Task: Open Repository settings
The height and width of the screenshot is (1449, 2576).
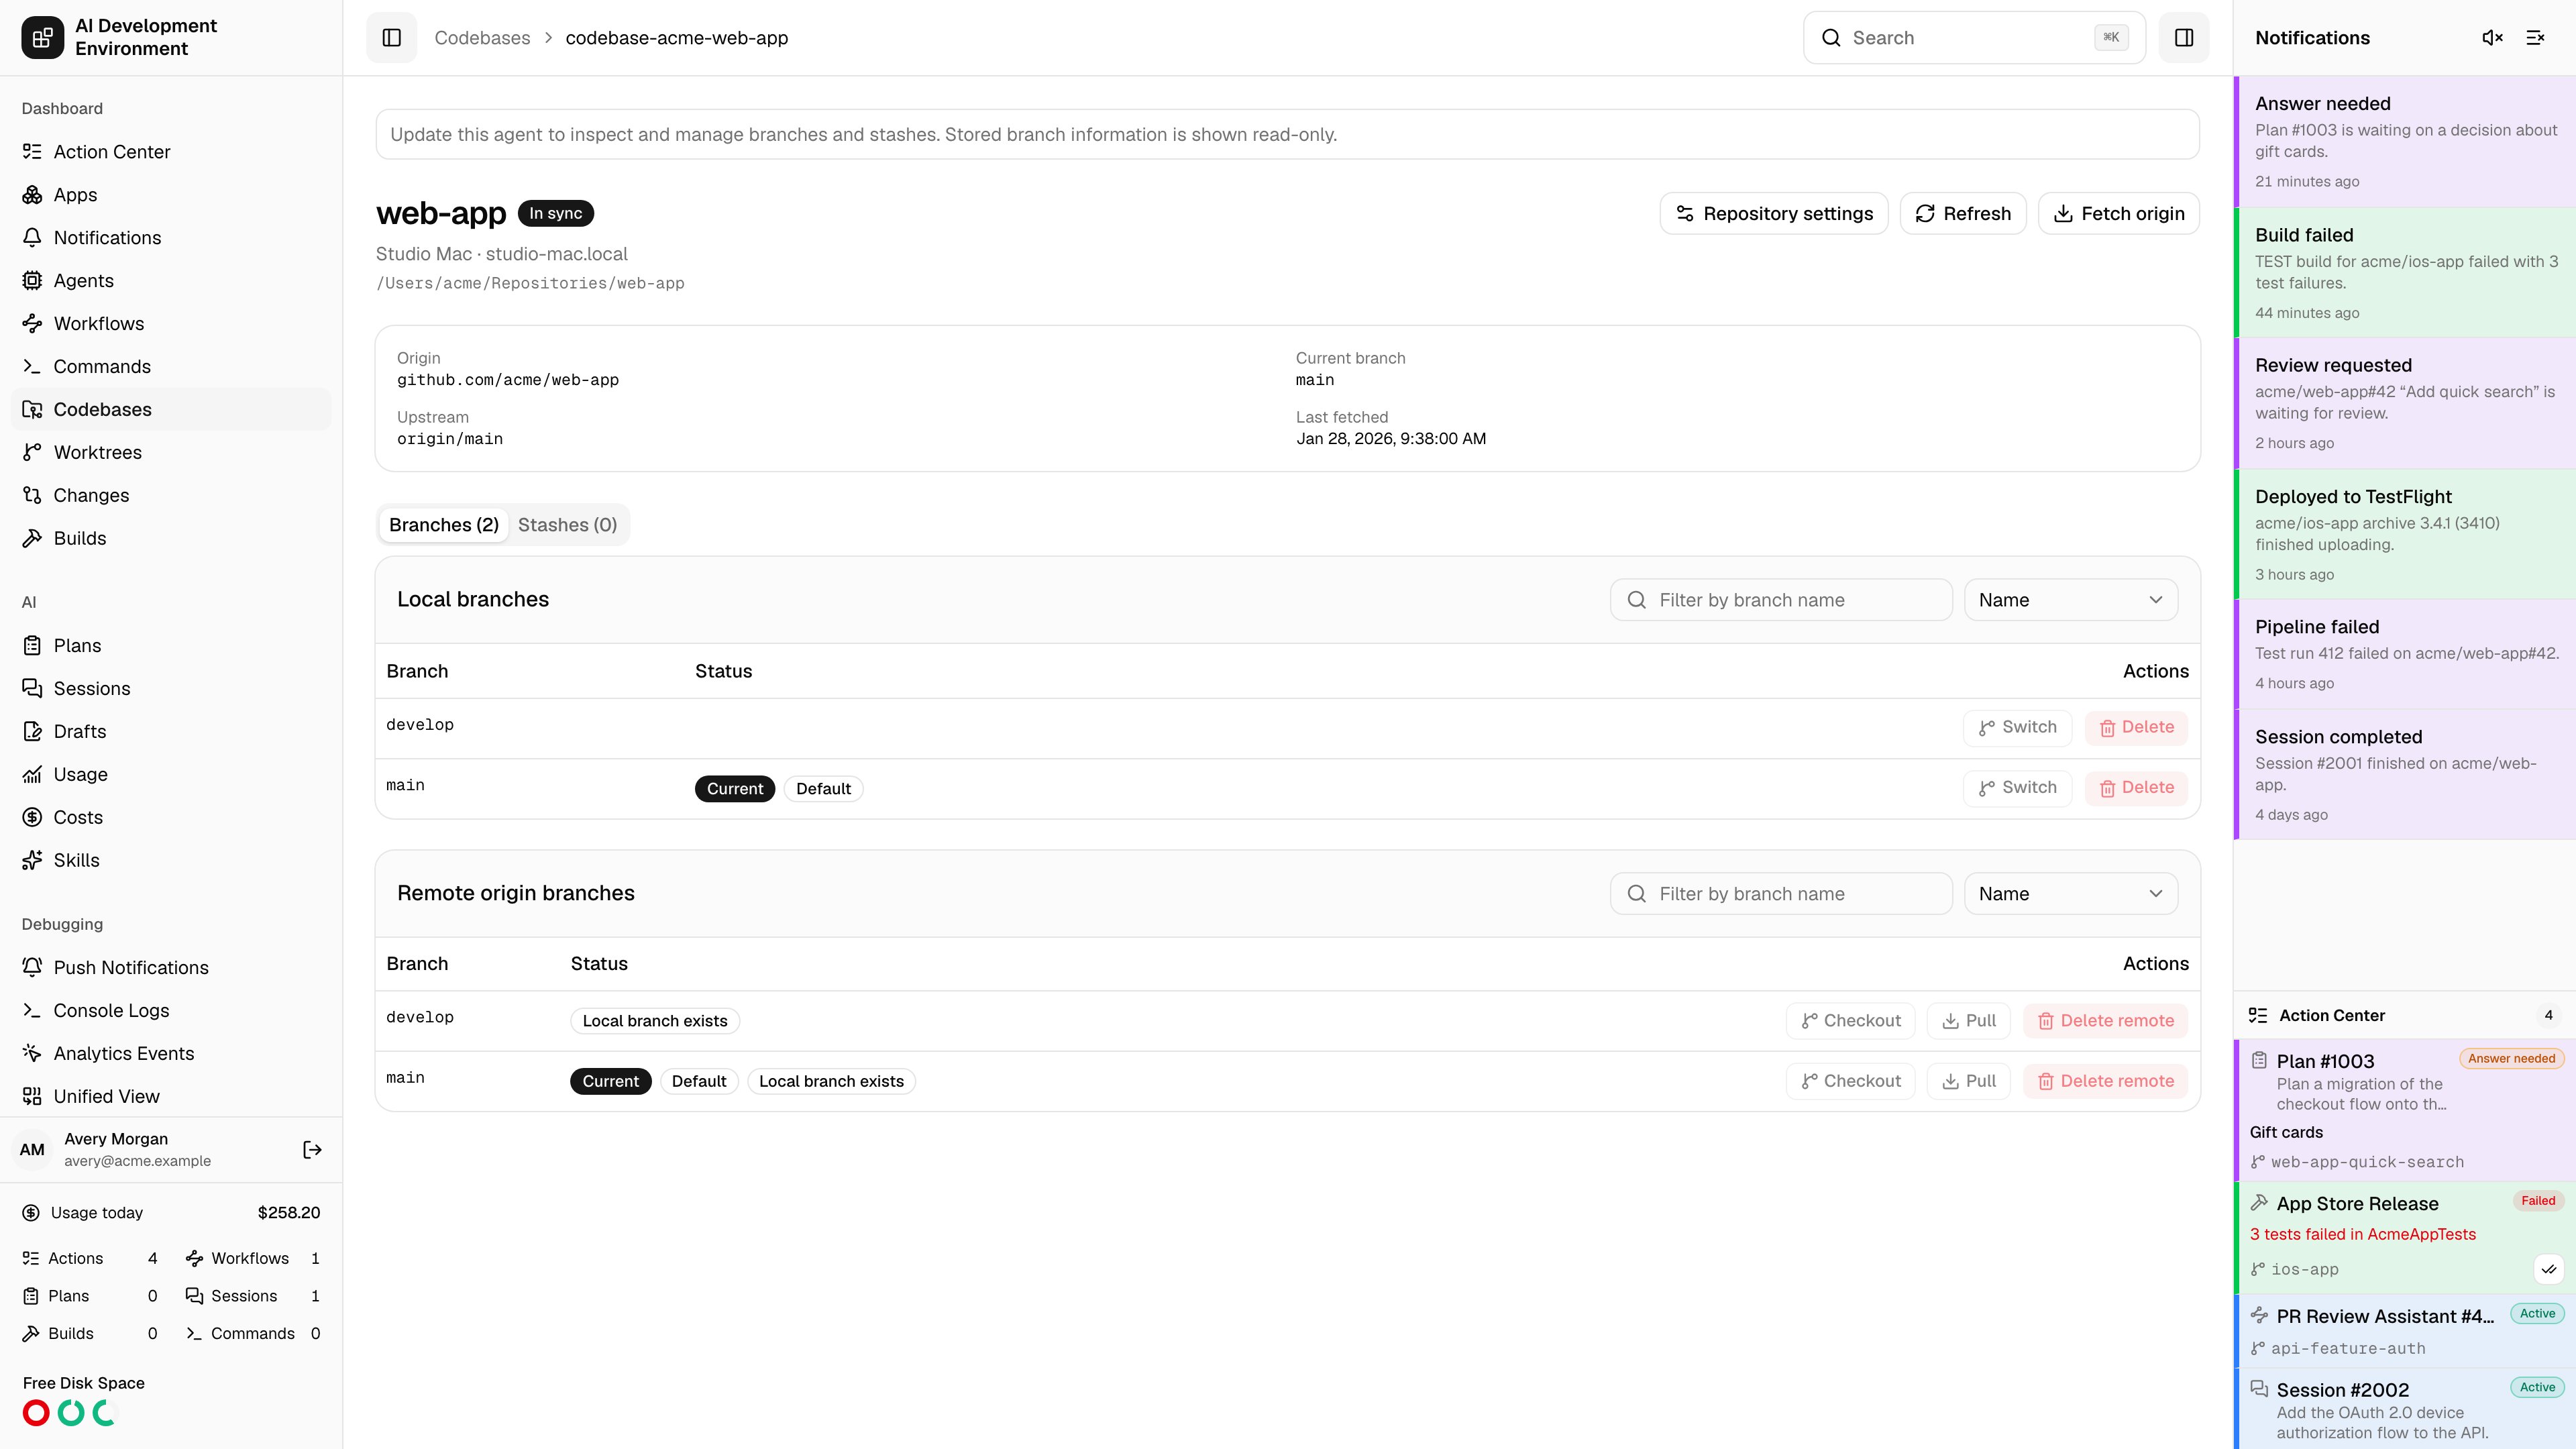Action: point(1774,214)
